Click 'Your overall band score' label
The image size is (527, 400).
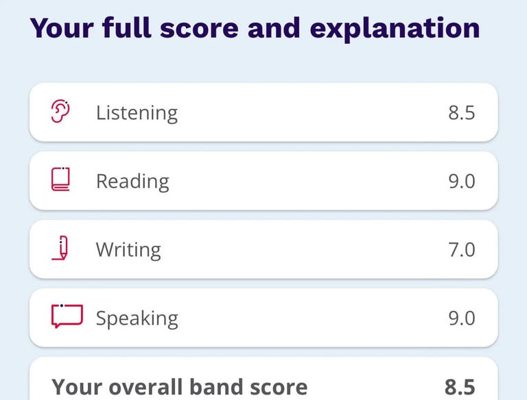tap(180, 387)
